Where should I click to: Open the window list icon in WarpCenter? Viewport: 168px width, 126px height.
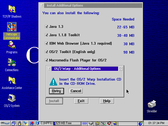pyautogui.click(x=14, y=123)
